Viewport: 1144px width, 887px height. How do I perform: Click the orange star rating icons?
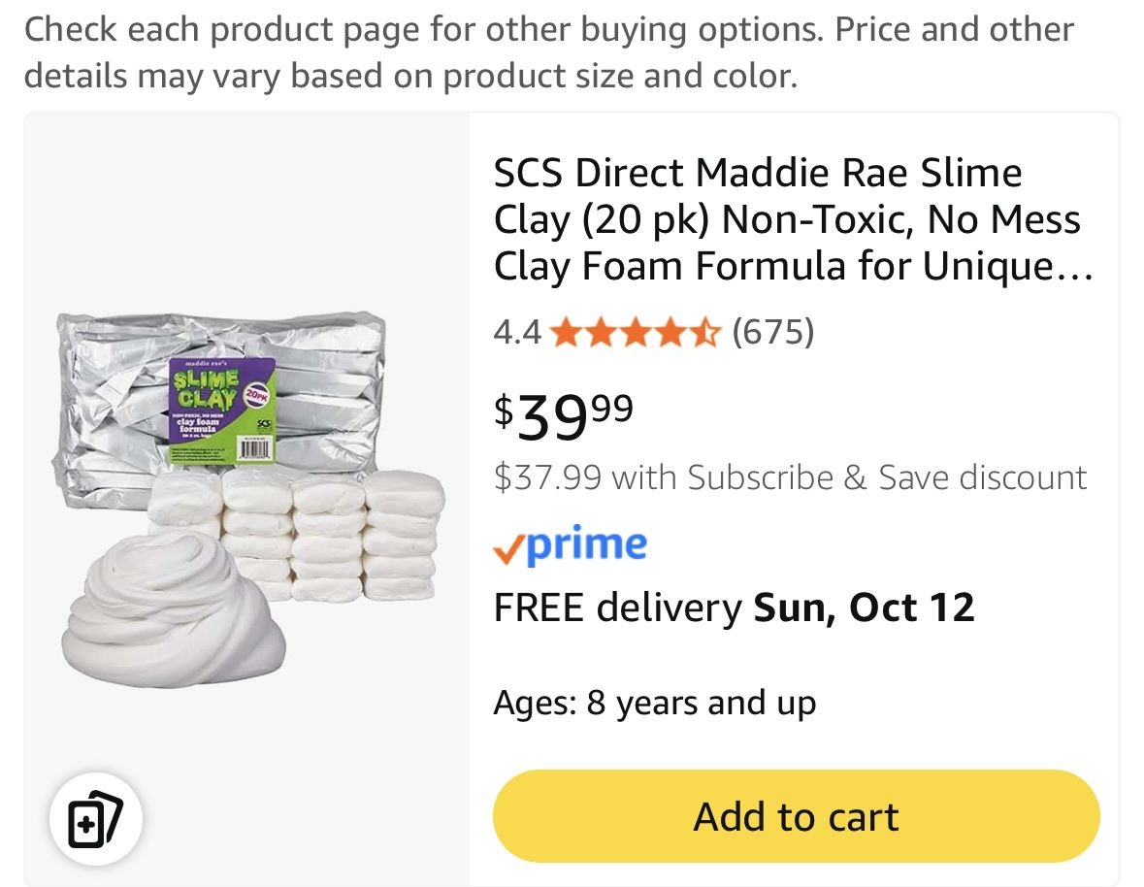(635, 333)
